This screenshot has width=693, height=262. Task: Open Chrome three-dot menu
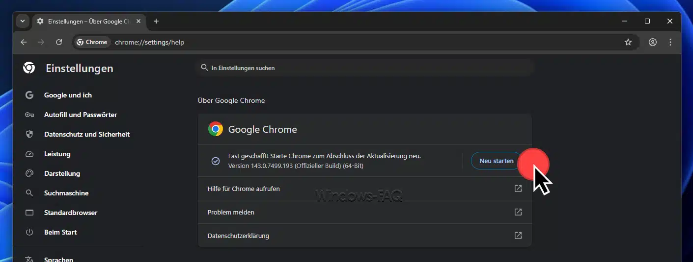click(670, 42)
